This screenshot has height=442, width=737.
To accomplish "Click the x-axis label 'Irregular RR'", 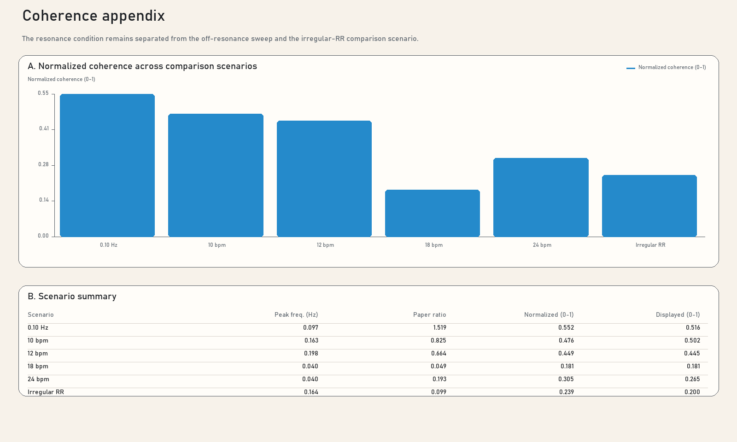I will point(650,245).
